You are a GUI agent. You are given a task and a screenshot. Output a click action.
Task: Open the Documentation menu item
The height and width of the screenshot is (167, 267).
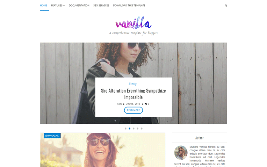79,6
